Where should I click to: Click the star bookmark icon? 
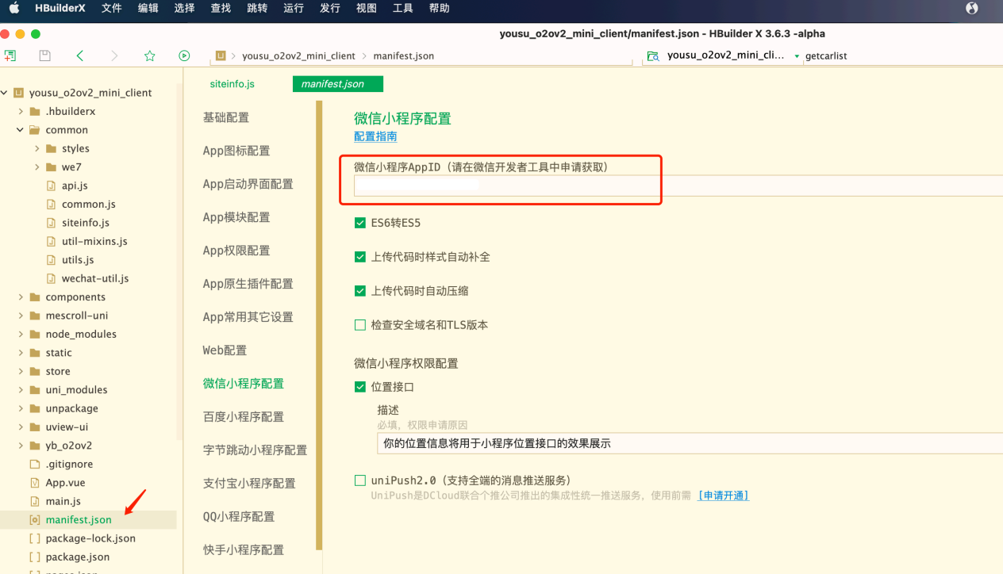[149, 55]
